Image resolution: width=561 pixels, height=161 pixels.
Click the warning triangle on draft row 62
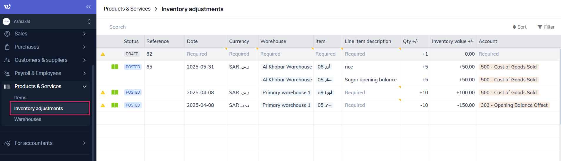pyautogui.click(x=103, y=54)
